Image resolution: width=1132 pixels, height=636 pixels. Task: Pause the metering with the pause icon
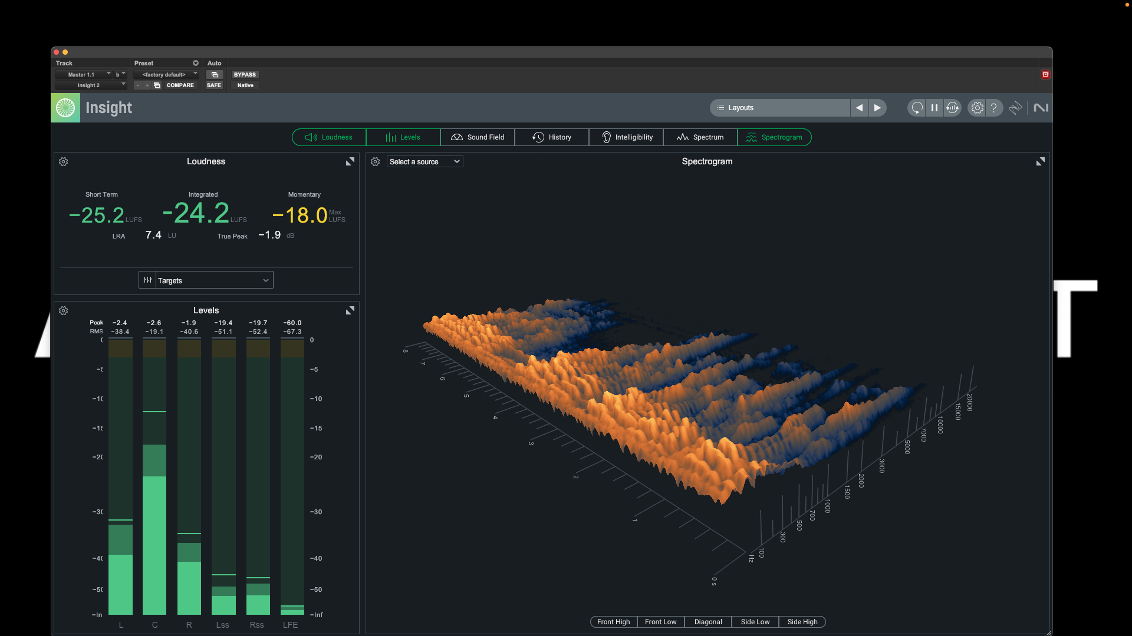934,108
